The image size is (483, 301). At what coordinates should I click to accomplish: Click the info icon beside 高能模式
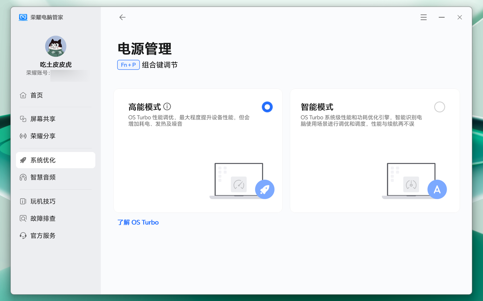coord(167,107)
